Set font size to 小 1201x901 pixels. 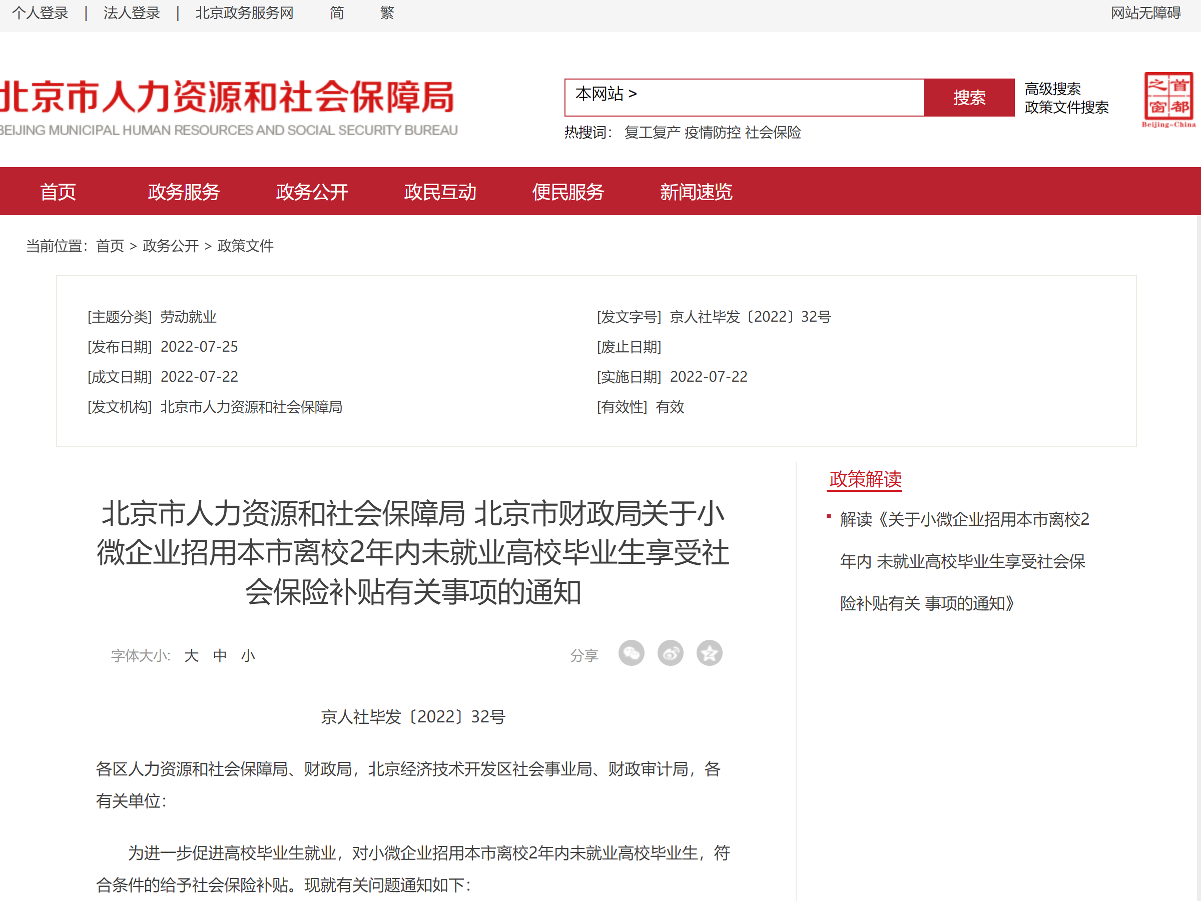pos(248,656)
